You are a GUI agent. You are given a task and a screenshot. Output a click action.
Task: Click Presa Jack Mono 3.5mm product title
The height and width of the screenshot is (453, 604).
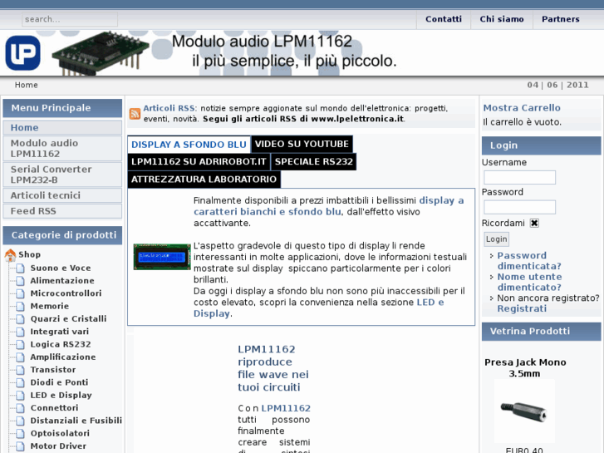pos(524,367)
